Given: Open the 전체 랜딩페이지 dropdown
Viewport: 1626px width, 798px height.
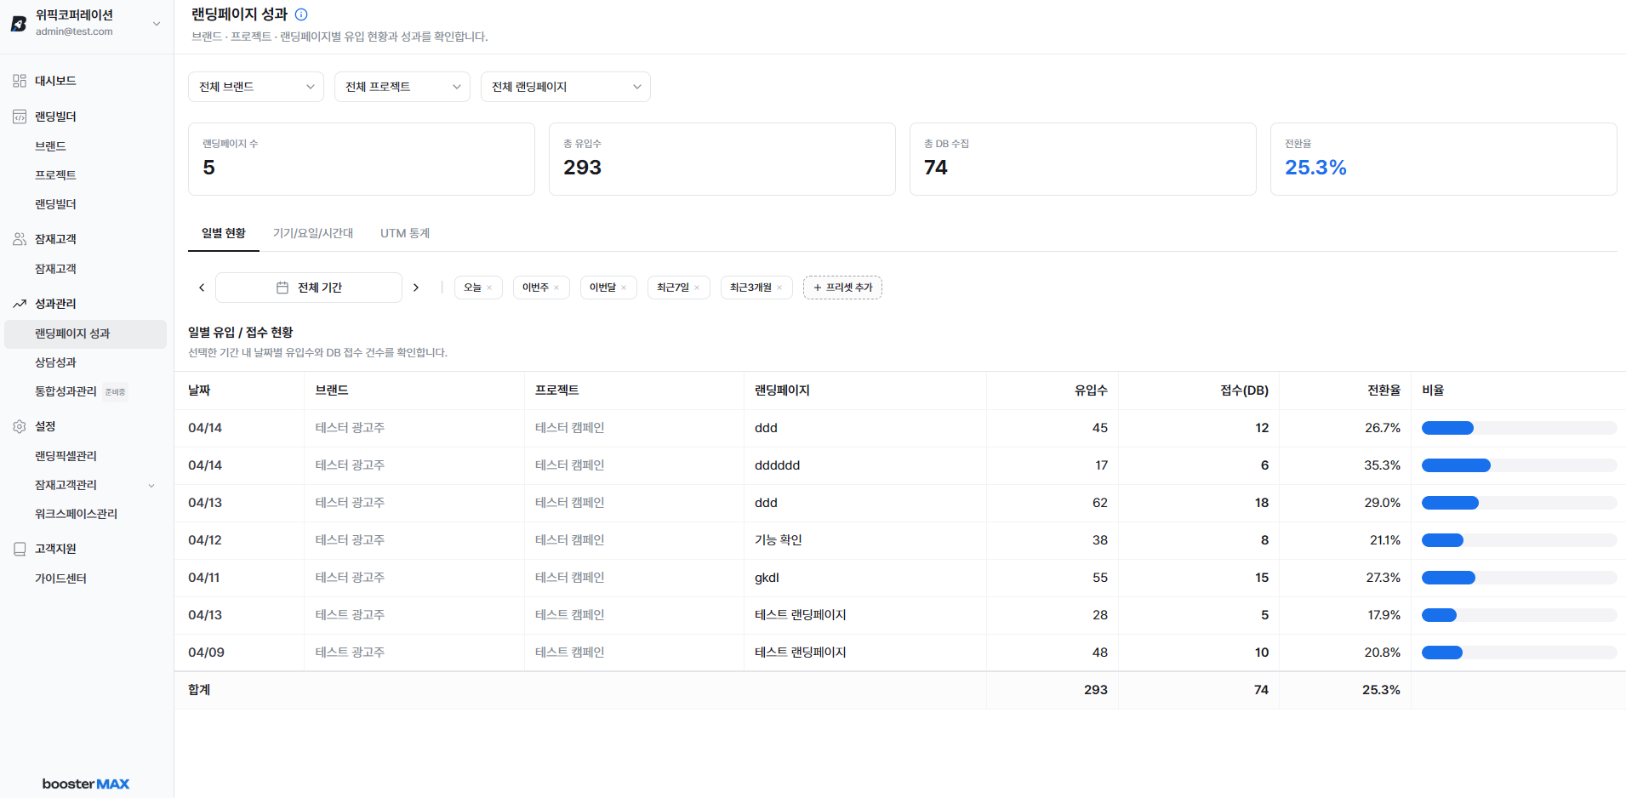Looking at the screenshot, I should pyautogui.click(x=566, y=87).
